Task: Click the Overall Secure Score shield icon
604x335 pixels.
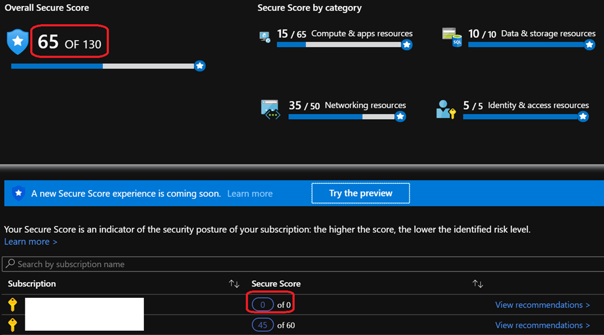Action: pos(18,42)
